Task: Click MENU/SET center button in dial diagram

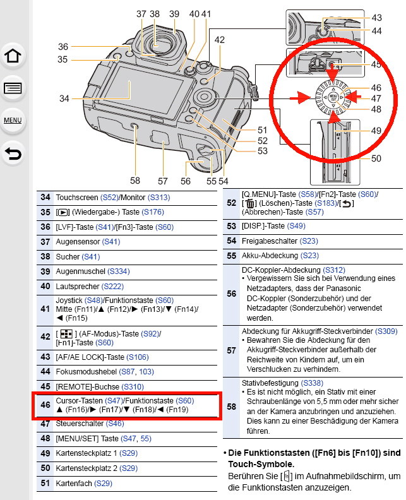Action: (x=331, y=98)
